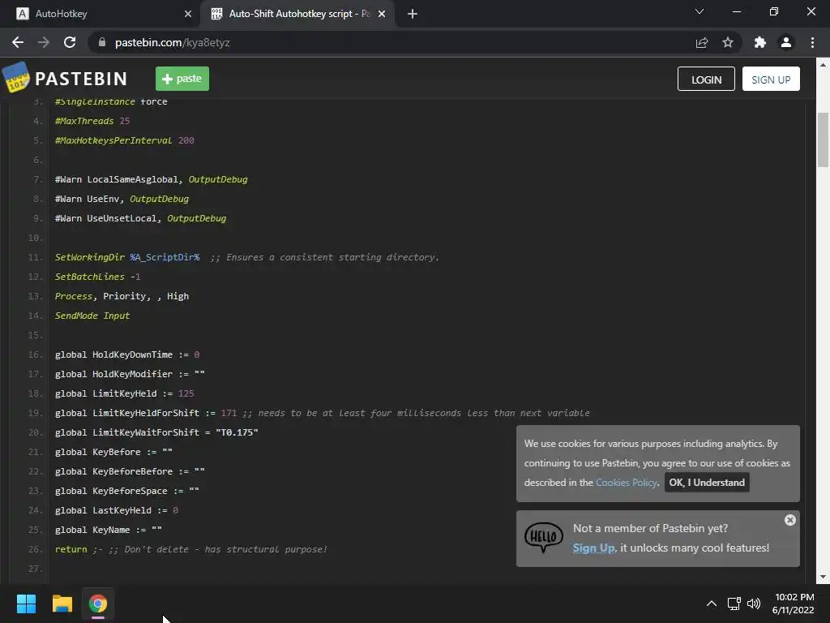The width and height of the screenshot is (830, 623).
Task: Open the Windows Start menu
Action: [x=27, y=604]
